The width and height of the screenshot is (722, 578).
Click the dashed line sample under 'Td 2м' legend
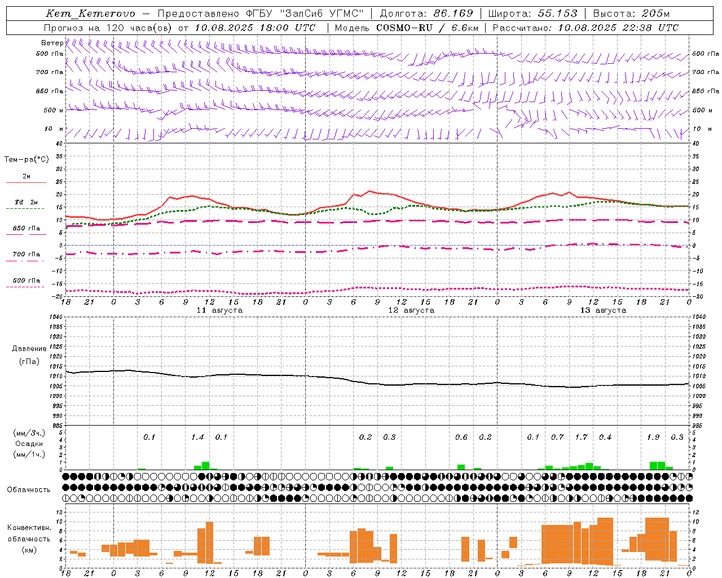pyautogui.click(x=25, y=208)
